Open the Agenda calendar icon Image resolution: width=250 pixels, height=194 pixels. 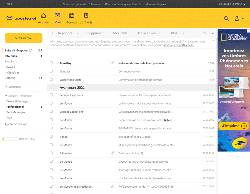click(x=71, y=16)
